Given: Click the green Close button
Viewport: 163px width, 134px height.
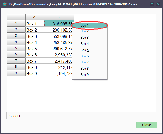Looking at the screenshot, I should coord(146,125).
